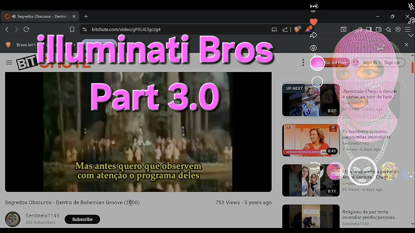Click the video title Segredos Obscuros text

tap(72, 203)
